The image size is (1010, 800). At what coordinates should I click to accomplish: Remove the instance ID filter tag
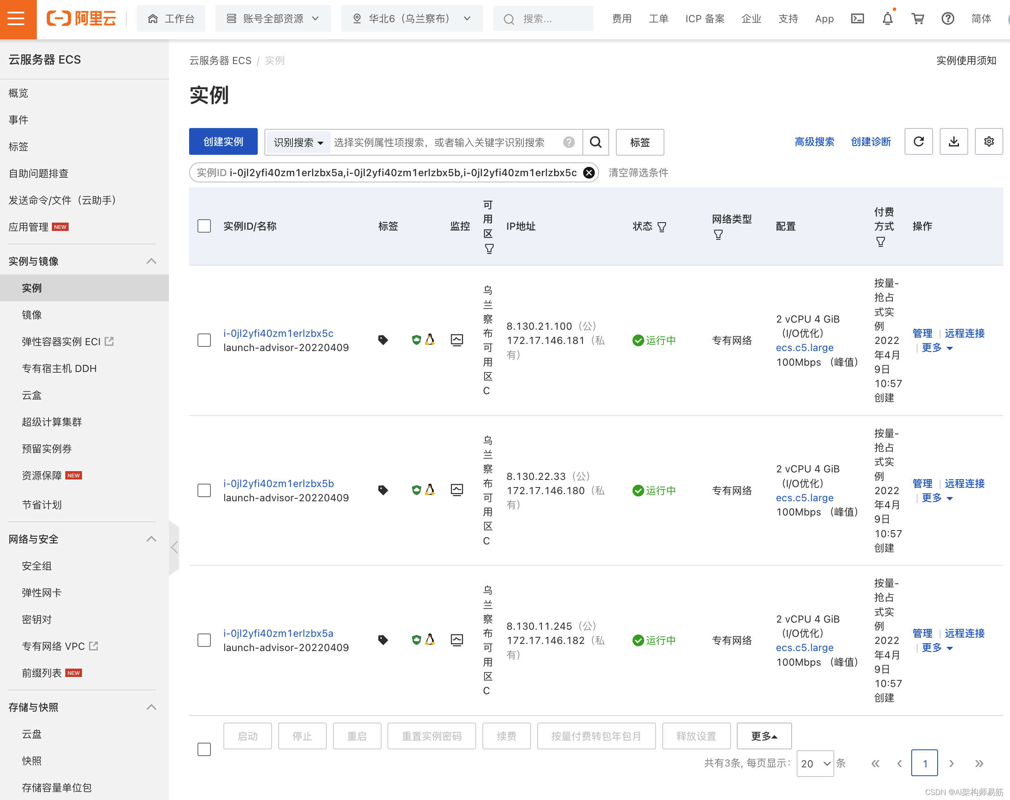coord(589,173)
